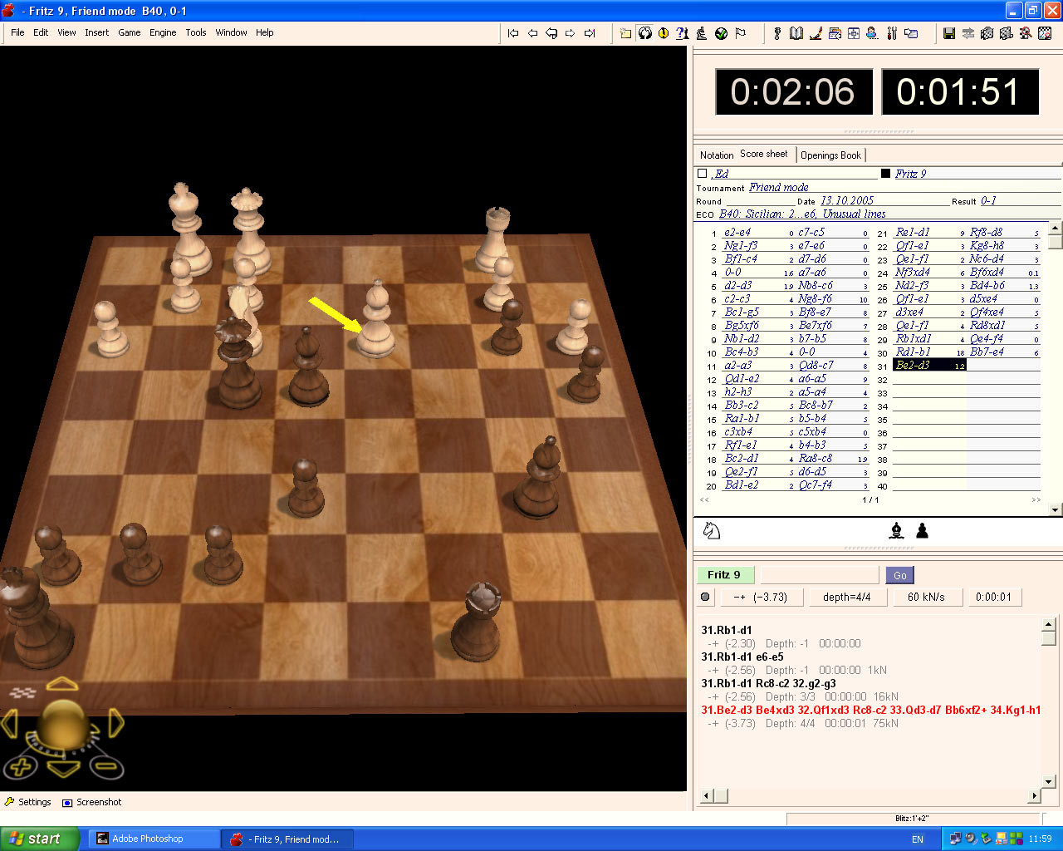Jump to start of game arrow
Viewport: 1063px width, 851px height.
point(513,33)
